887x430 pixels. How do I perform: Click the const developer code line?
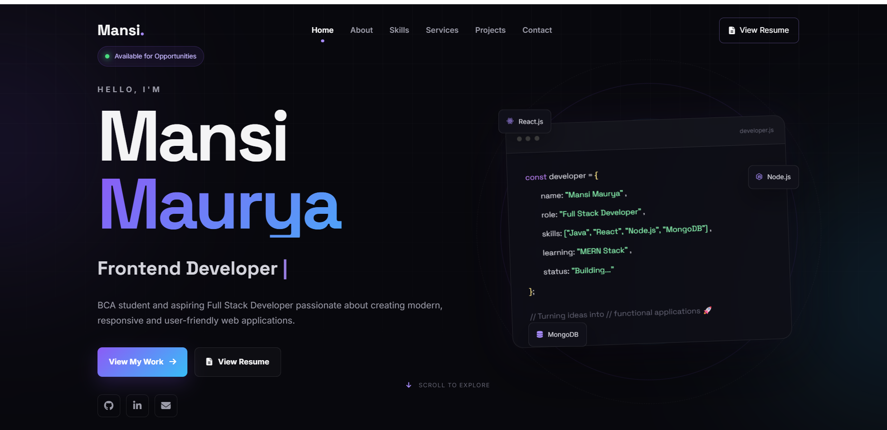562,176
